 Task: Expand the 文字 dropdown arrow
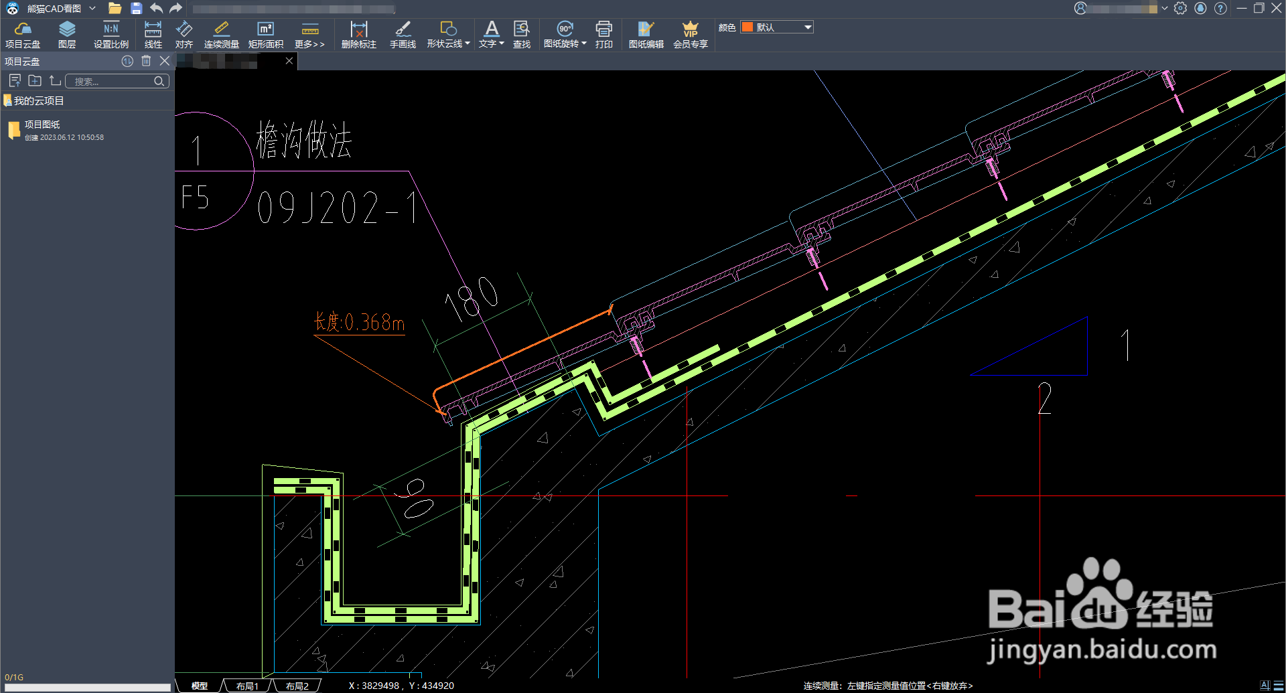click(502, 44)
